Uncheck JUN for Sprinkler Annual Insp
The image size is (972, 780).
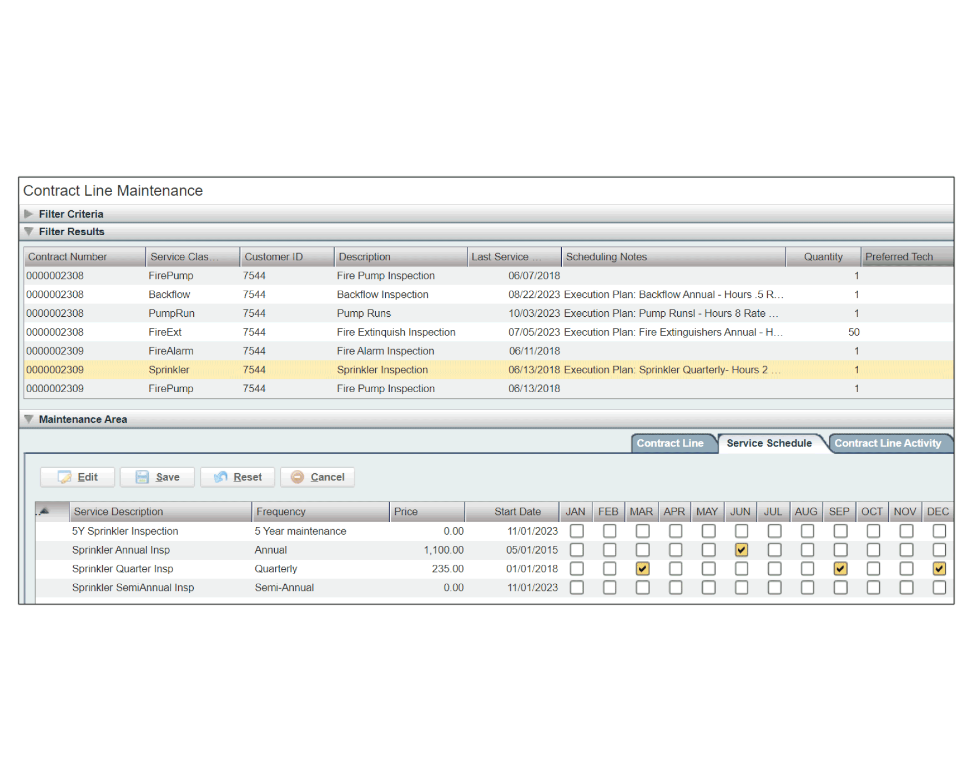coord(741,550)
